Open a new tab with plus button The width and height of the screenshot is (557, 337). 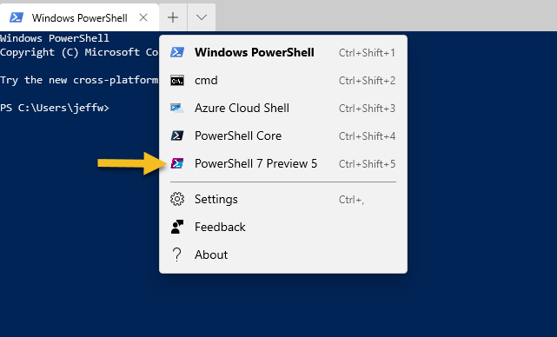coord(173,17)
